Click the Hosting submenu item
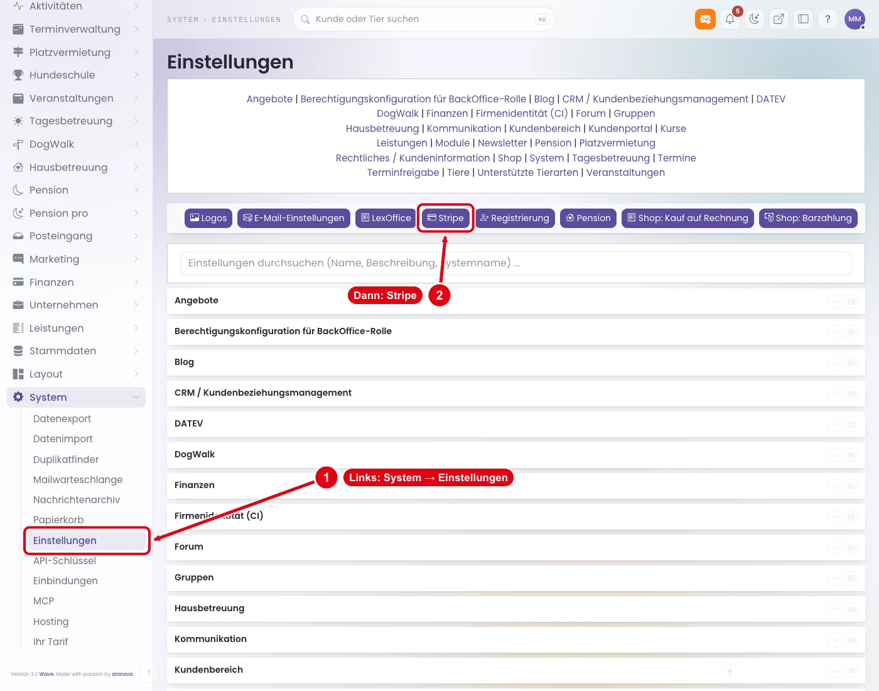 tap(51, 621)
